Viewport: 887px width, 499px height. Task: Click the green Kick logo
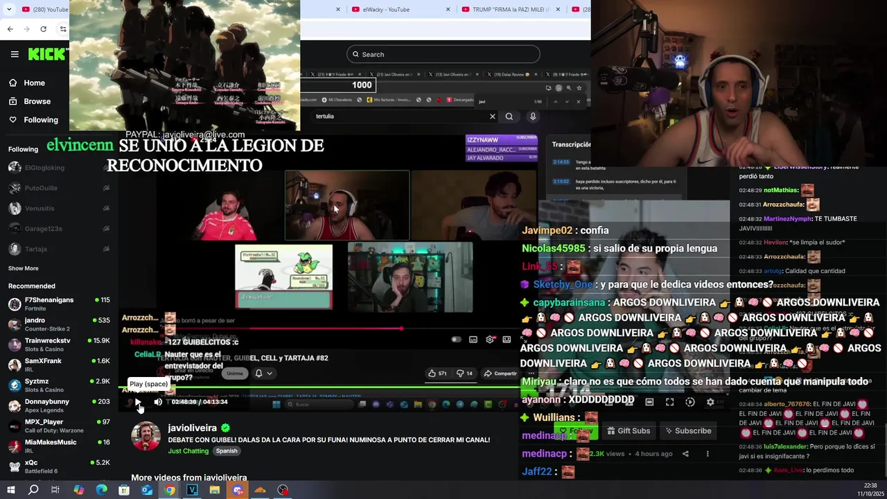click(x=47, y=54)
